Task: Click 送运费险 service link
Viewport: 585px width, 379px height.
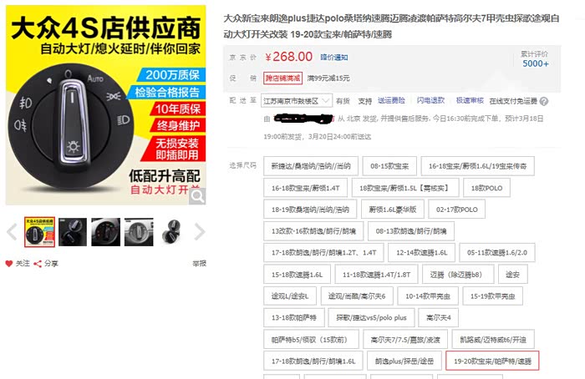Action: click(x=391, y=100)
